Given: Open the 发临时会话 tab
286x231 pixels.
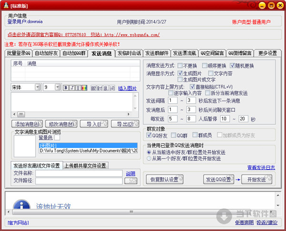Looking at the screenshot, I should tap(129, 53).
